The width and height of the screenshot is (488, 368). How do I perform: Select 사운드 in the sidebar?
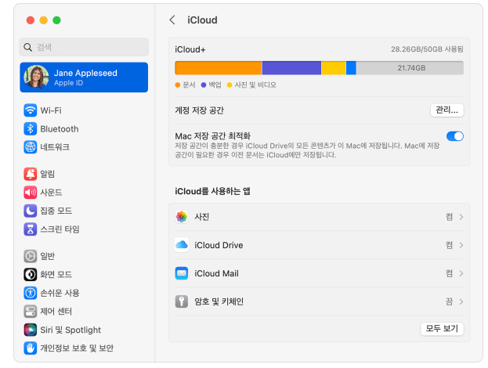pyautogui.click(x=84, y=193)
